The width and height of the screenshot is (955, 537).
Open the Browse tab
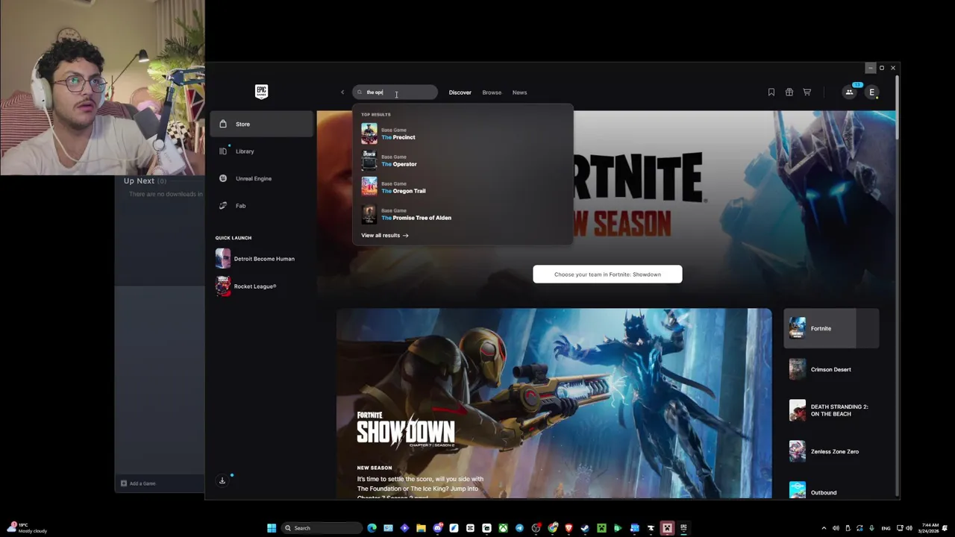coord(492,92)
